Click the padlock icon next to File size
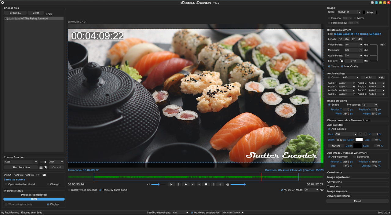 point(342,61)
